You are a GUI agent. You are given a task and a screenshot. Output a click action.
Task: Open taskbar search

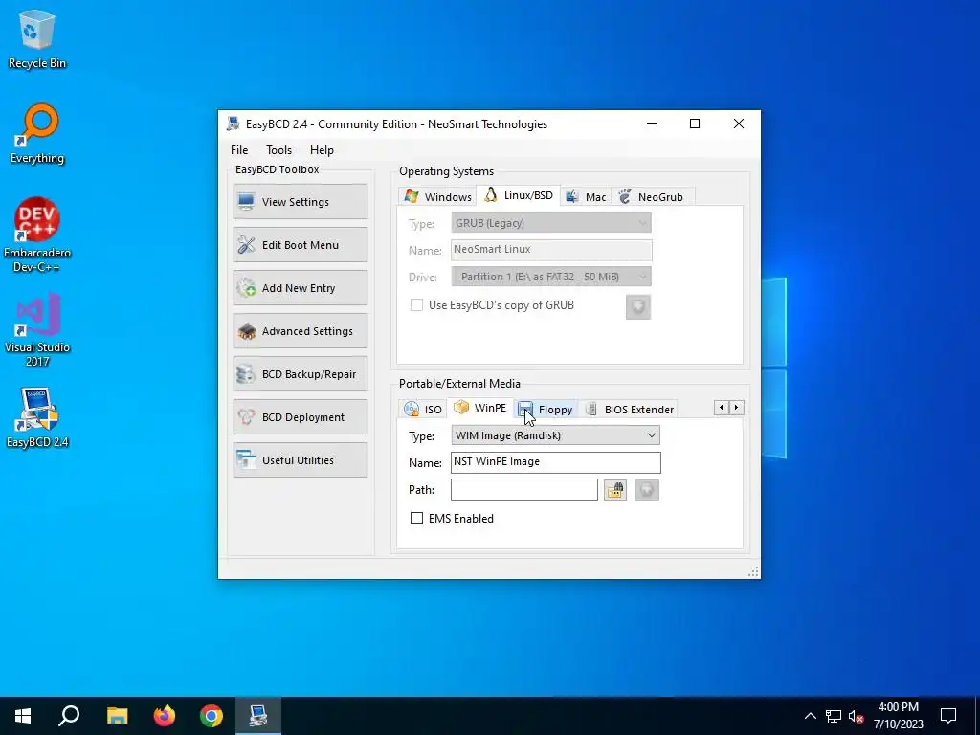pyautogui.click(x=69, y=716)
